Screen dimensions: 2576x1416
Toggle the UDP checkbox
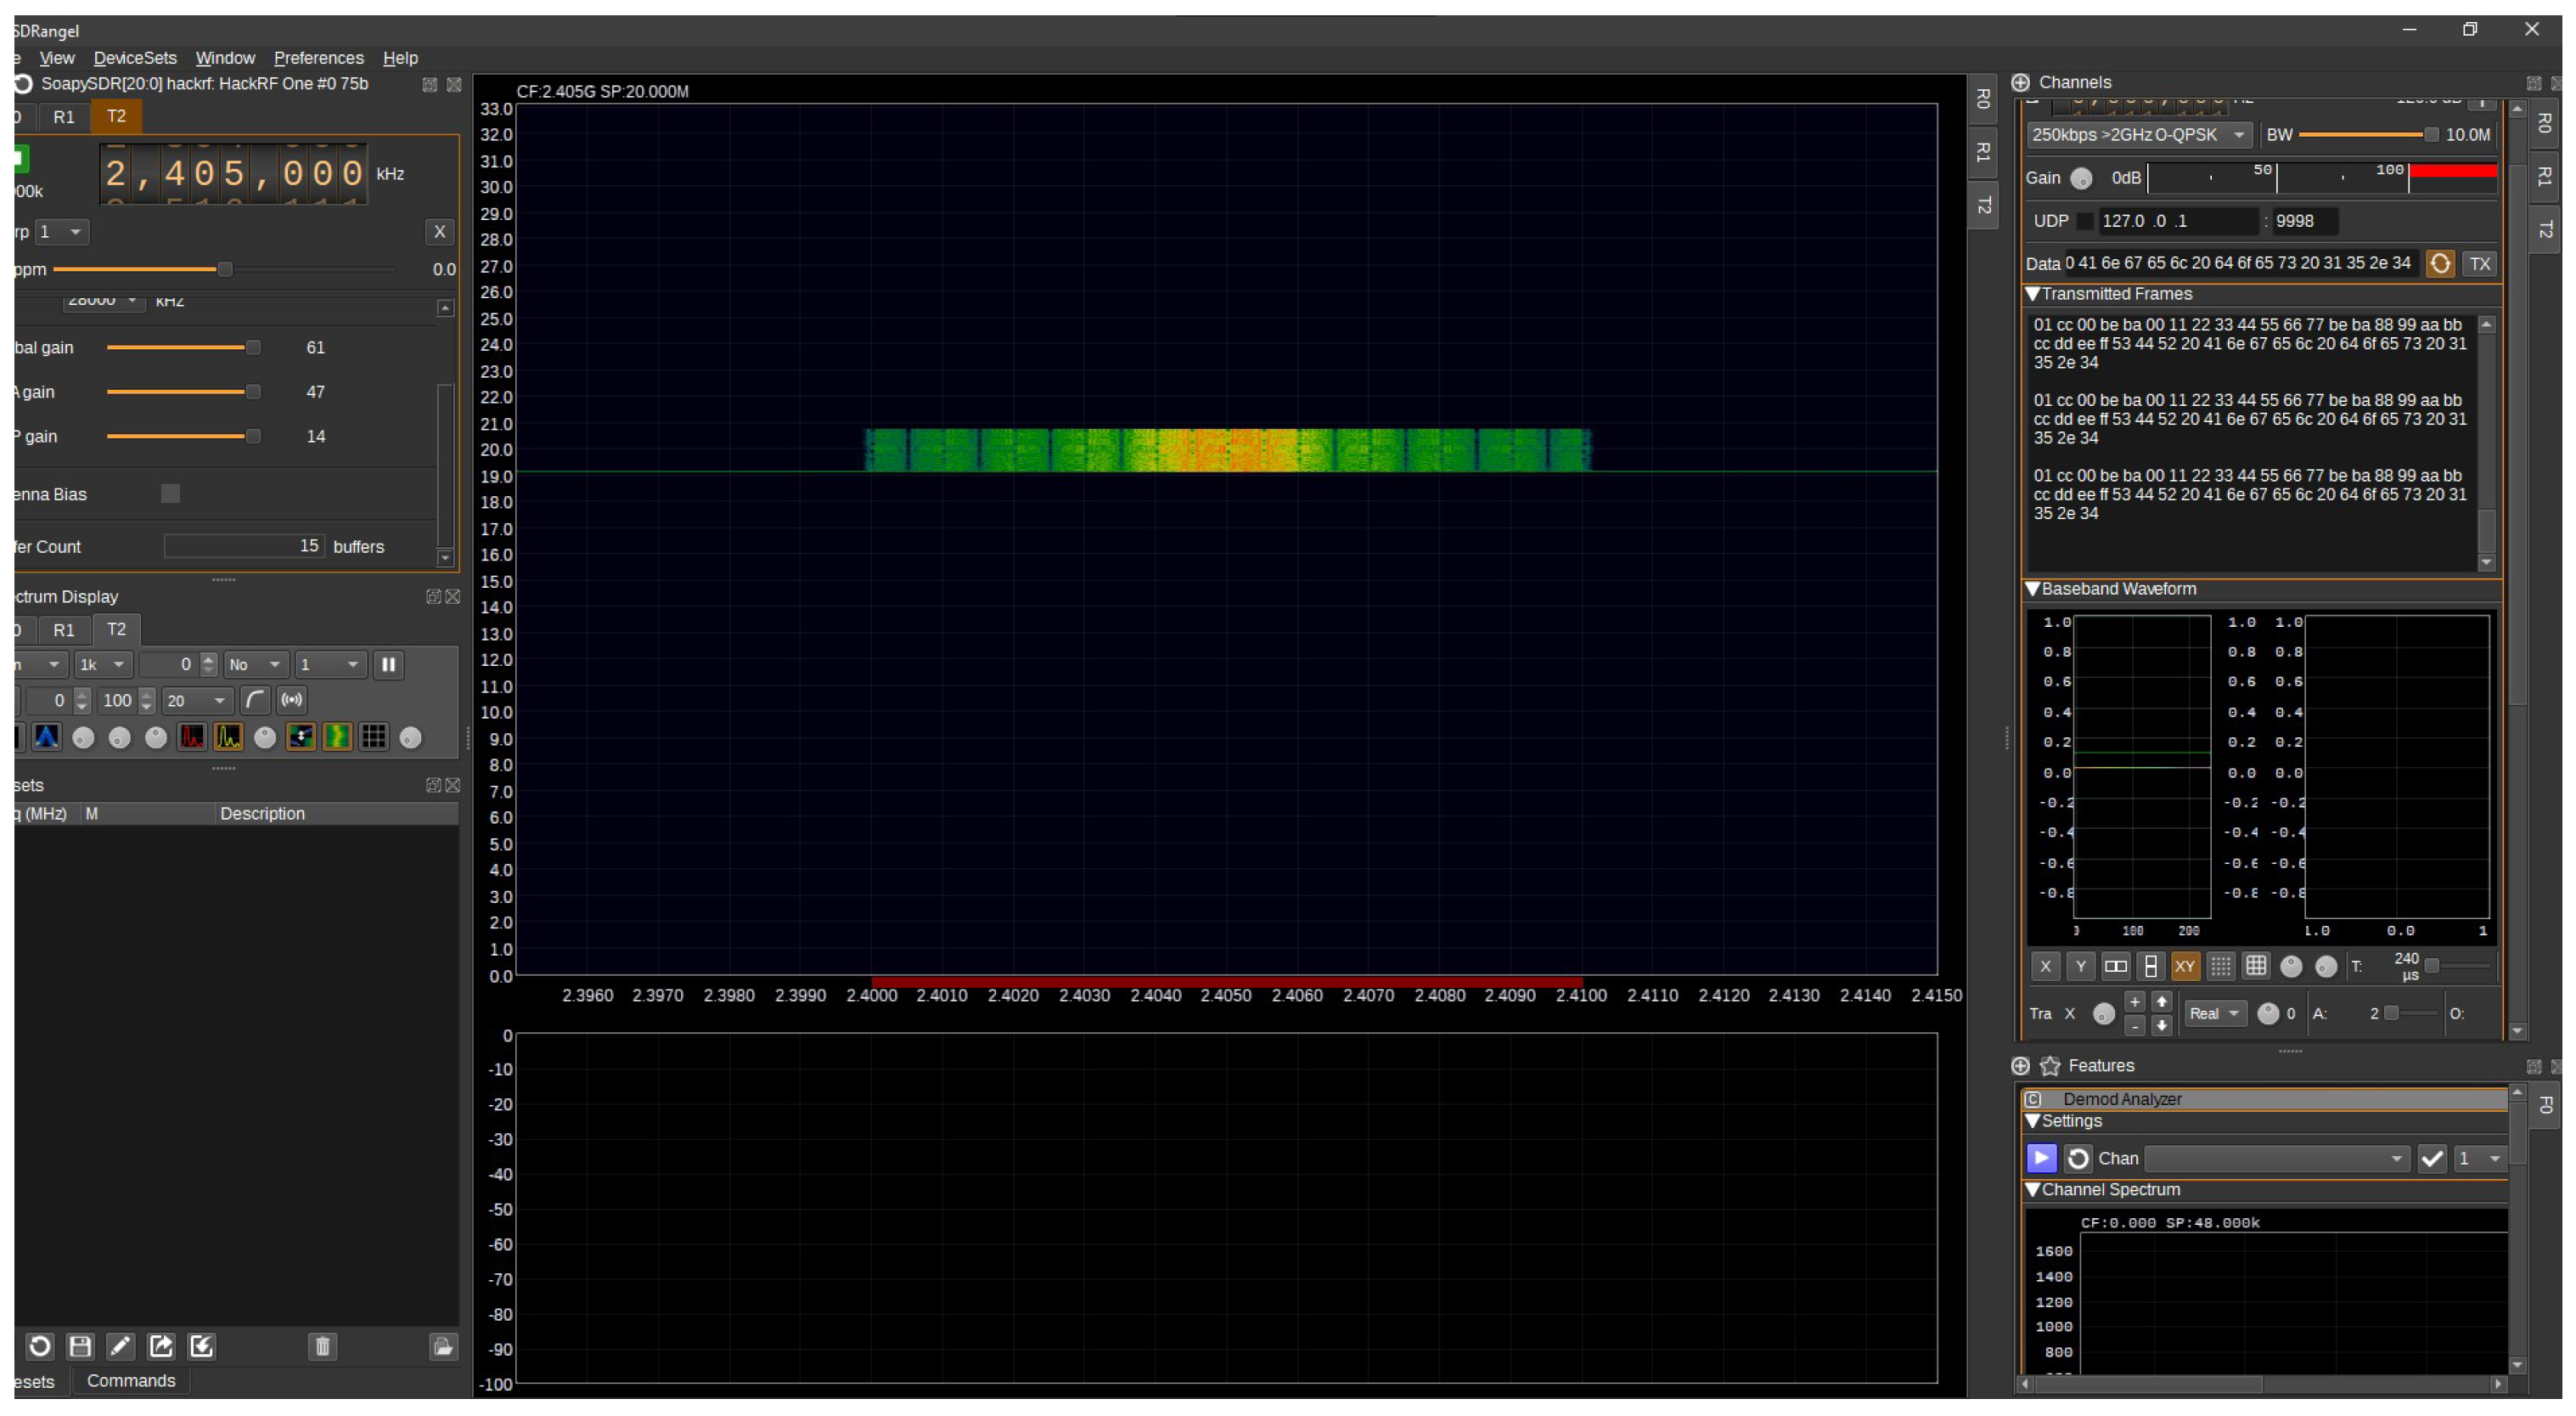point(2085,221)
